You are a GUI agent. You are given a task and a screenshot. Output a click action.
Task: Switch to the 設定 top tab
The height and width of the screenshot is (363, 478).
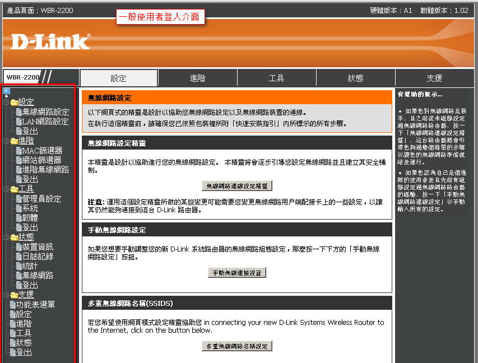point(119,78)
